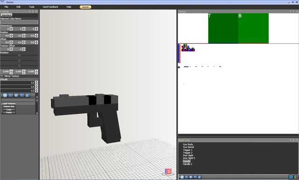The width and height of the screenshot is (299, 180).
Task: Click the third Position spinner arrows
Action: (x=36, y=35)
